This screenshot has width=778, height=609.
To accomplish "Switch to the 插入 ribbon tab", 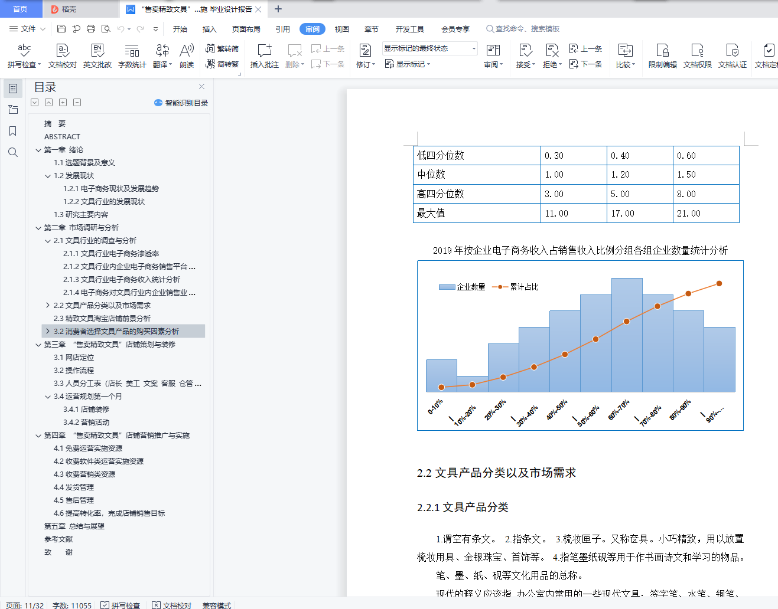I will click(210, 29).
